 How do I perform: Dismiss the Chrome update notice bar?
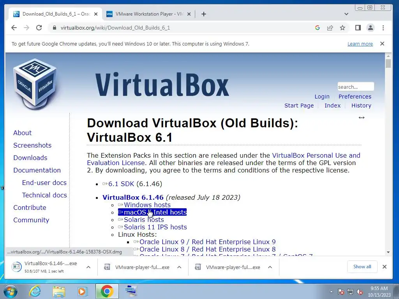pyautogui.click(x=382, y=44)
